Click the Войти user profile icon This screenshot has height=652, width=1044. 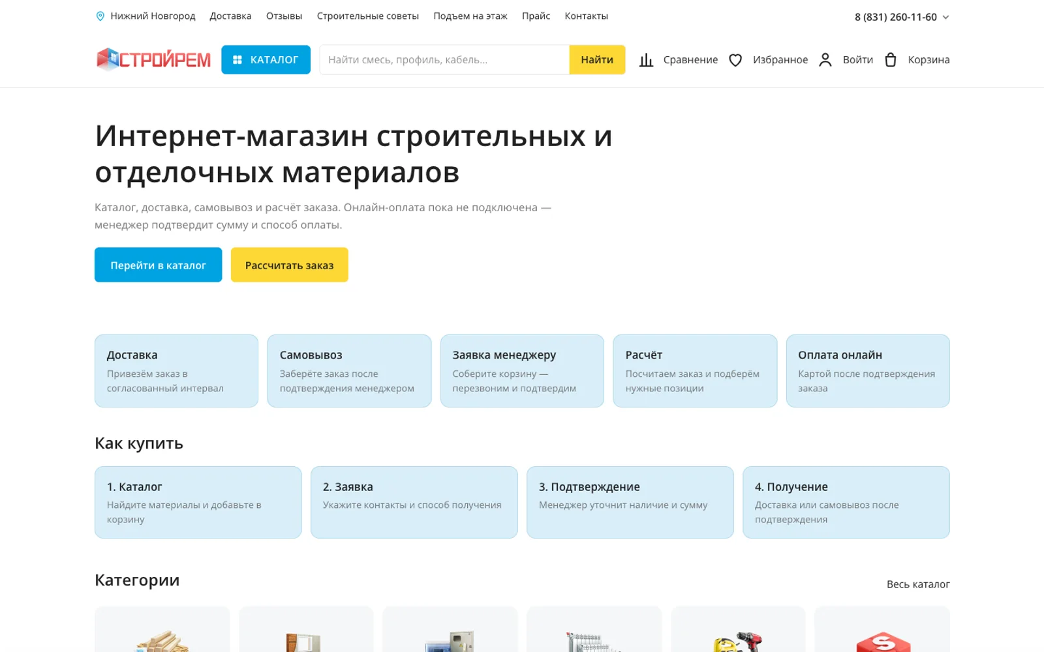coord(825,60)
